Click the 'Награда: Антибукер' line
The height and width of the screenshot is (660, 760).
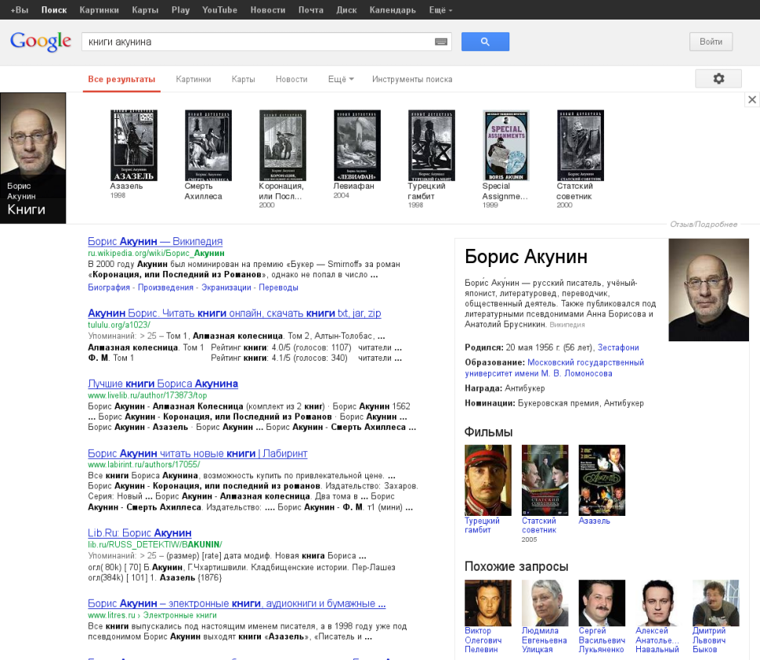(505, 388)
